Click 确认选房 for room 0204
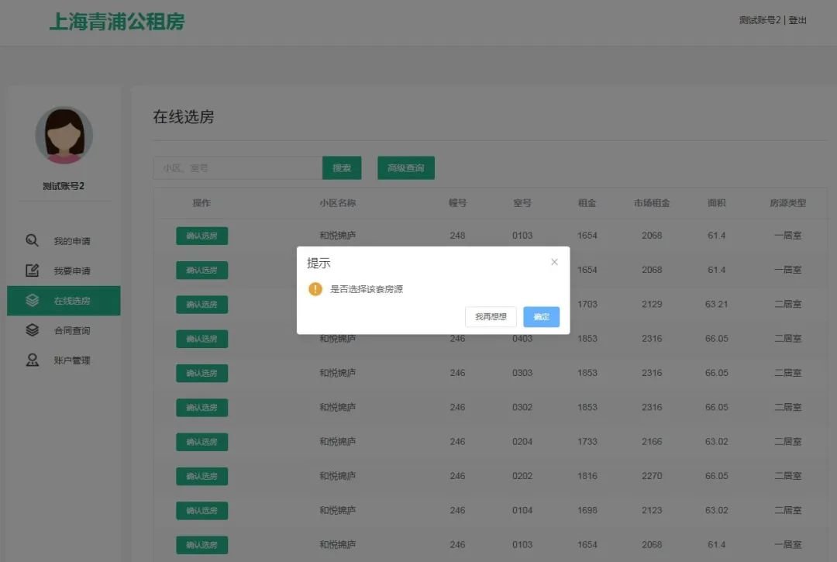The image size is (837, 562). (201, 442)
